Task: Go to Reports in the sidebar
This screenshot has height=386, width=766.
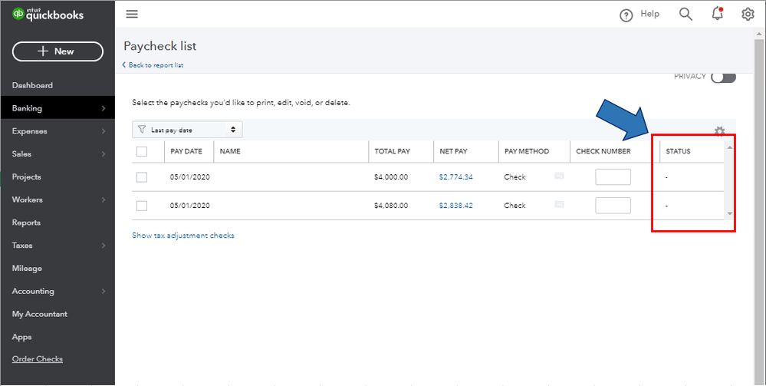Action: point(26,223)
